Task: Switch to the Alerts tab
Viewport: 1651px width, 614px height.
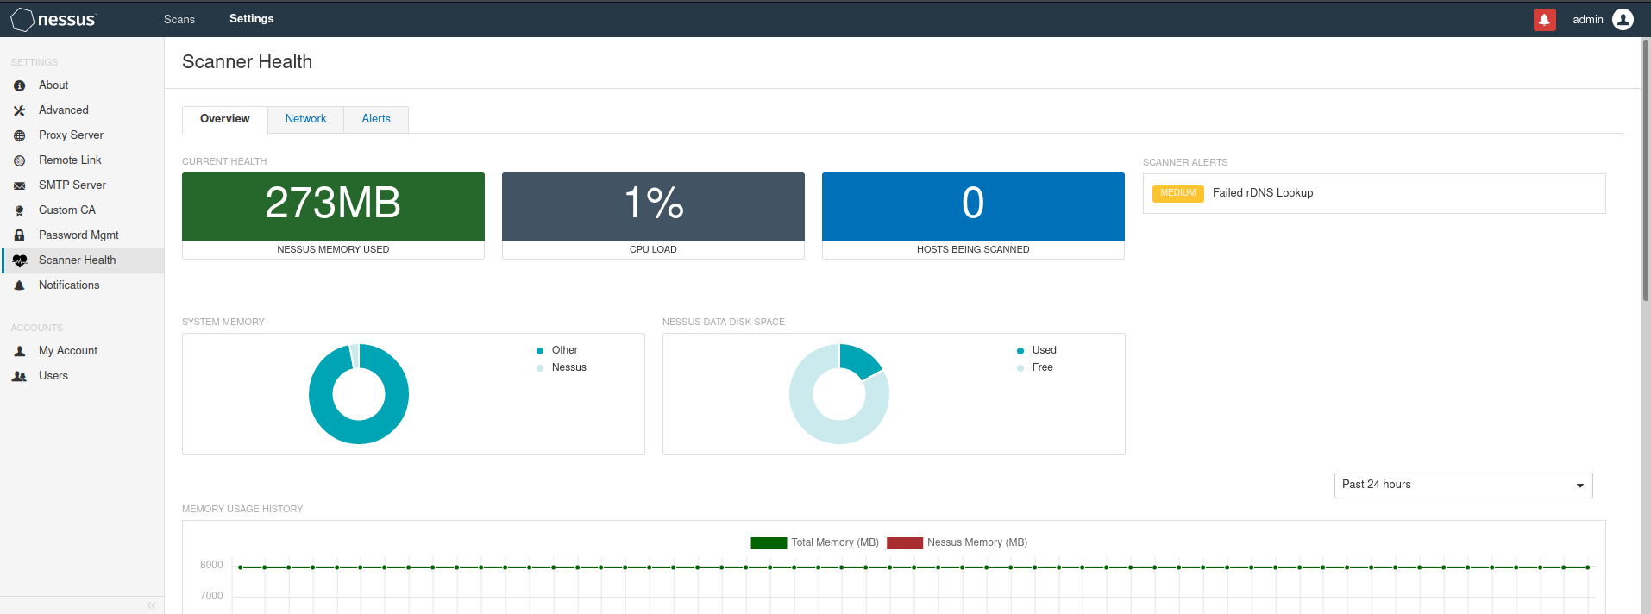Action: pyautogui.click(x=376, y=119)
